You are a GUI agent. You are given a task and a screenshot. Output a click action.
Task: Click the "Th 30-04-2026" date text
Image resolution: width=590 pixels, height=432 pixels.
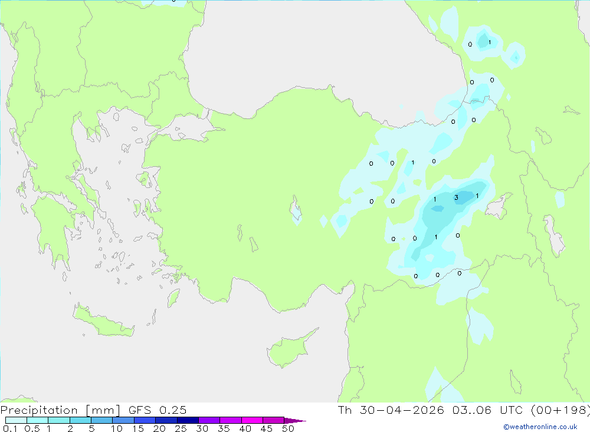point(391,410)
